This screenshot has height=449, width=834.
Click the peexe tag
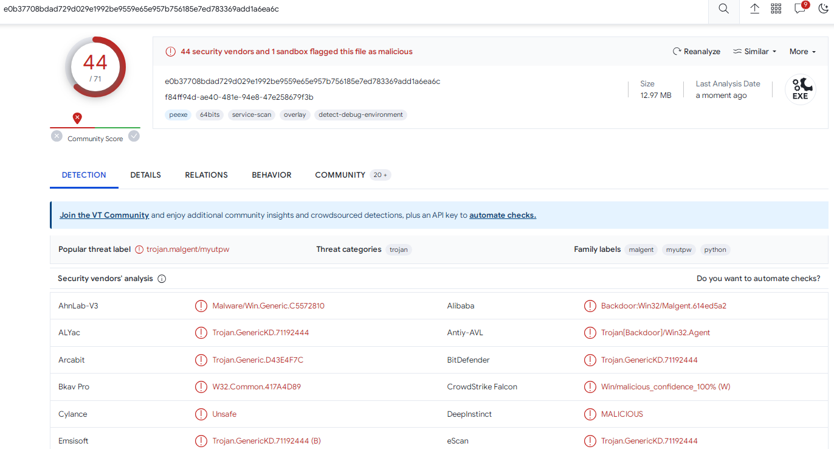pyautogui.click(x=178, y=115)
